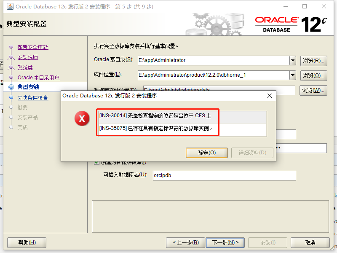Click the Oracle Database 12c logo
The width and height of the screenshot is (337, 253).
(x=291, y=24)
